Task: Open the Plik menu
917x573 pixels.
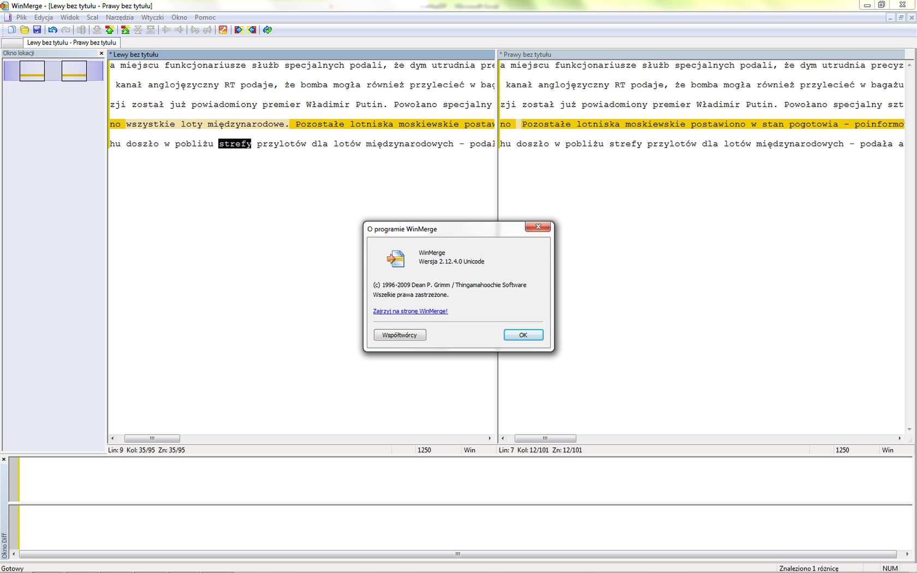Action: [x=22, y=17]
